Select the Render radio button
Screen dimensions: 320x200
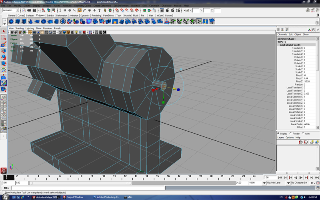point(291,134)
